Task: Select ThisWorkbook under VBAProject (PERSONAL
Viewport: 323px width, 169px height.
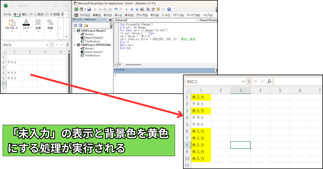Action: (92, 56)
